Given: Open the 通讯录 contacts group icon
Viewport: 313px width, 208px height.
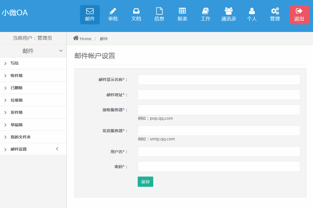Looking at the screenshot, I should tap(228, 11).
